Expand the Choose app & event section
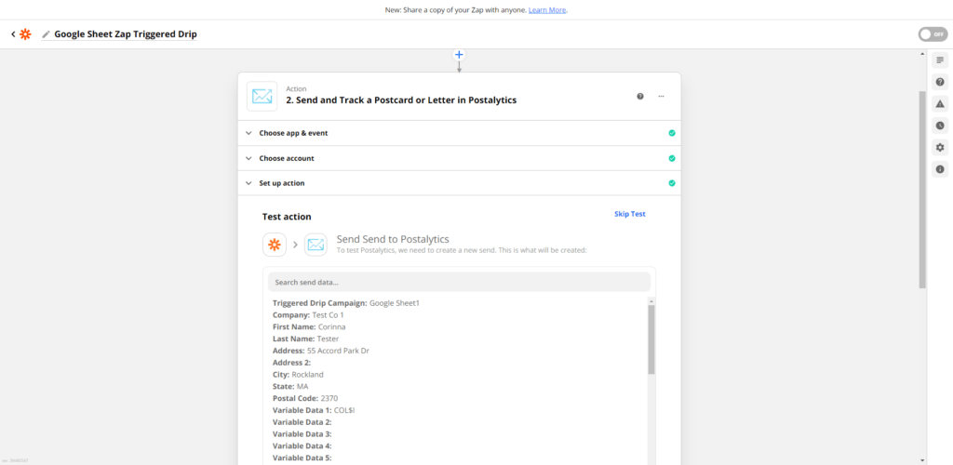Viewport: 953px width, 465px height. (x=459, y=133)
